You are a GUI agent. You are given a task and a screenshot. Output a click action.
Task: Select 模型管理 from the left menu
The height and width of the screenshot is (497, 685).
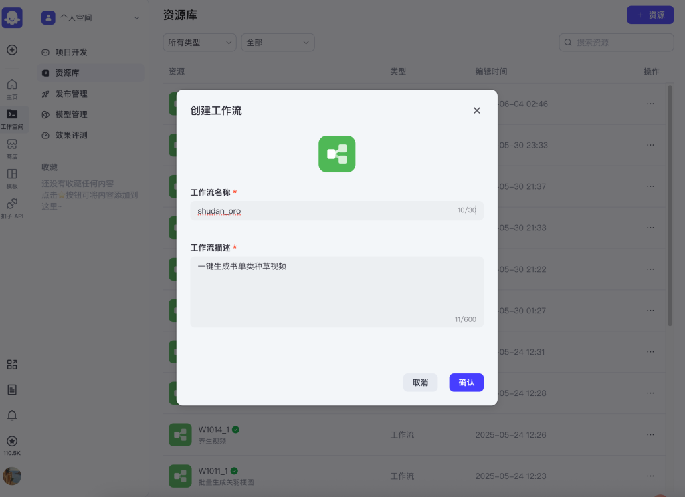72,114
